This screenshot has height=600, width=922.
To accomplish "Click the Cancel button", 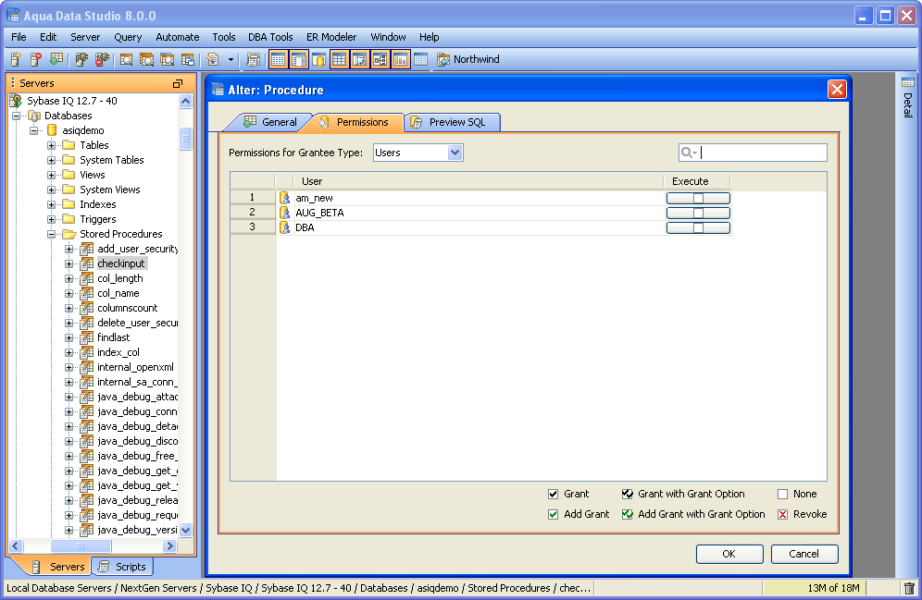I will pyautogui.click(x=804, y=554).
